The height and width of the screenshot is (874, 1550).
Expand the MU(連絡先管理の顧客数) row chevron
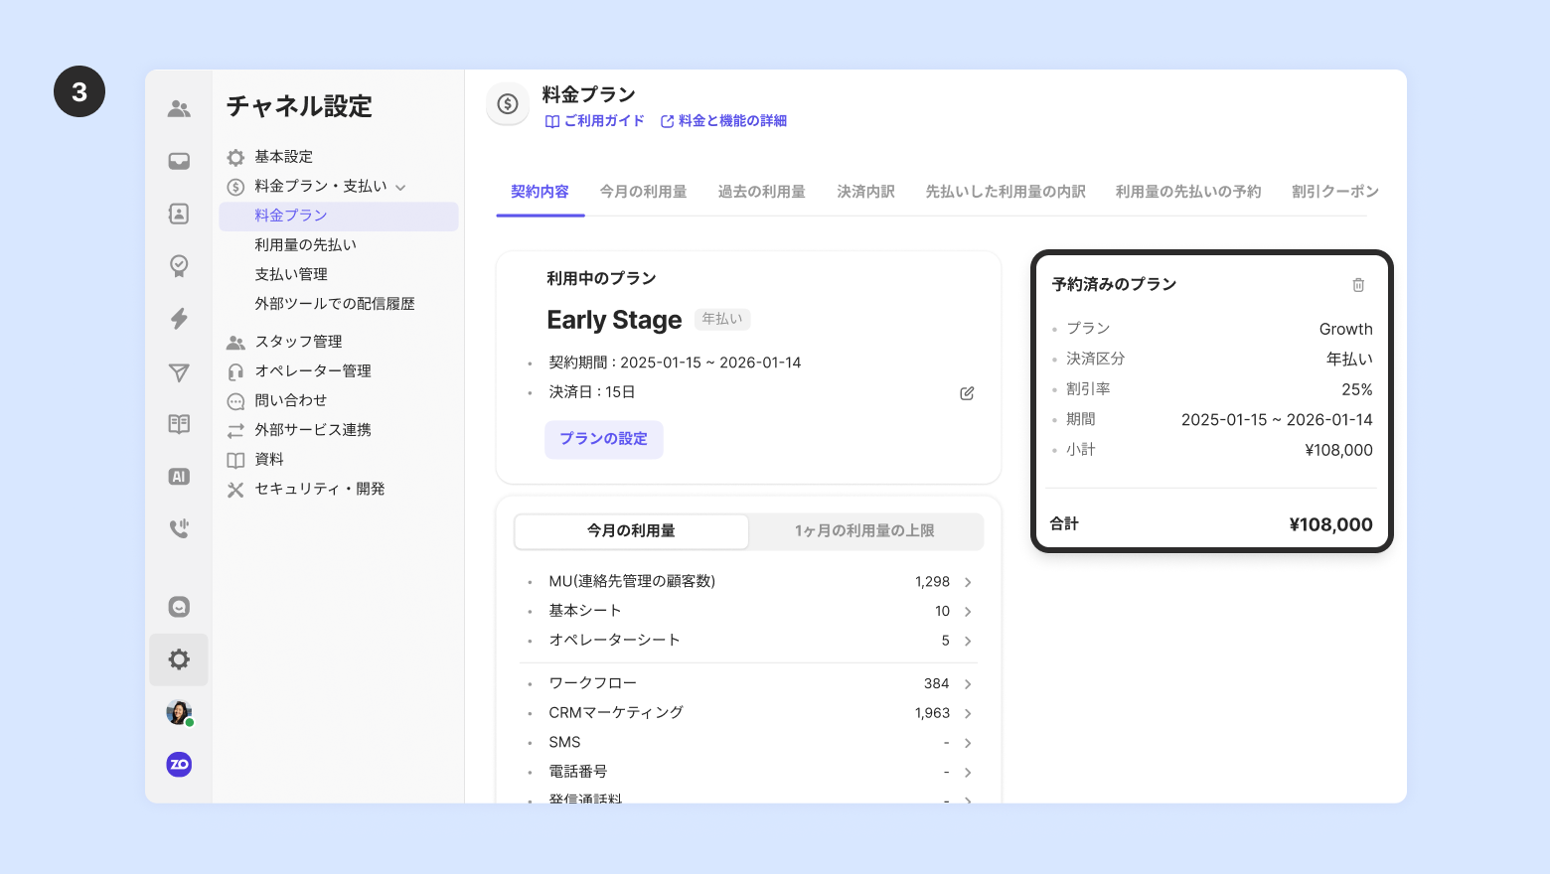(x=968, y=582)
